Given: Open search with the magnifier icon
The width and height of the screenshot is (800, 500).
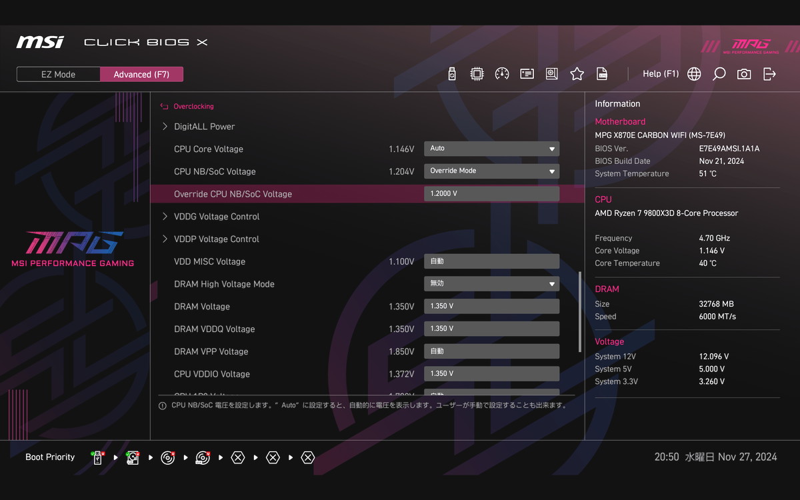Looking at the screenshot, I should pyautogui.click(x=719, y=74).
